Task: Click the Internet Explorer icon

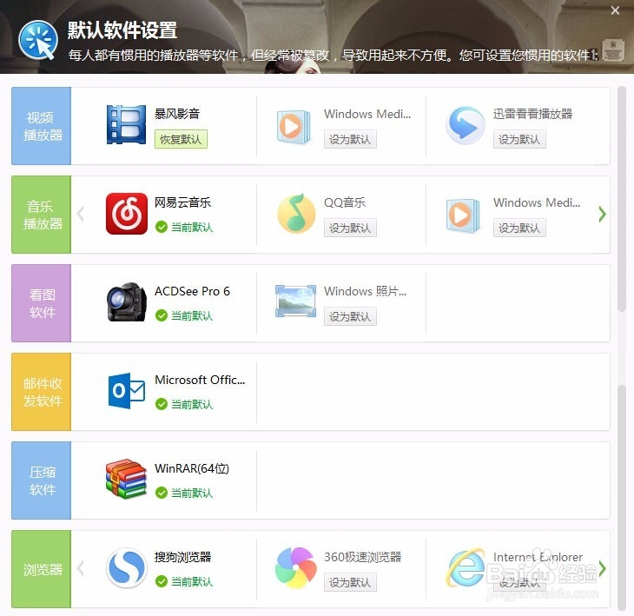Action: 466,568
